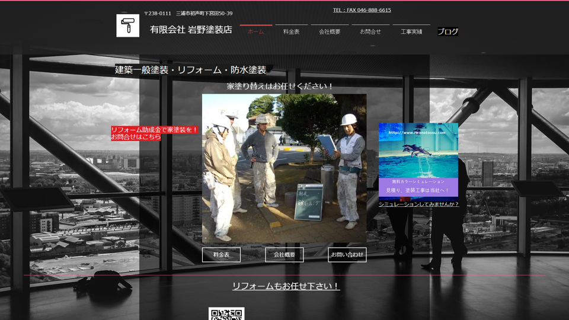Click the 有限会社 岩野塗装店 company name
The width and height of the screenshot is (569, 320).
[x=190, y=30]
